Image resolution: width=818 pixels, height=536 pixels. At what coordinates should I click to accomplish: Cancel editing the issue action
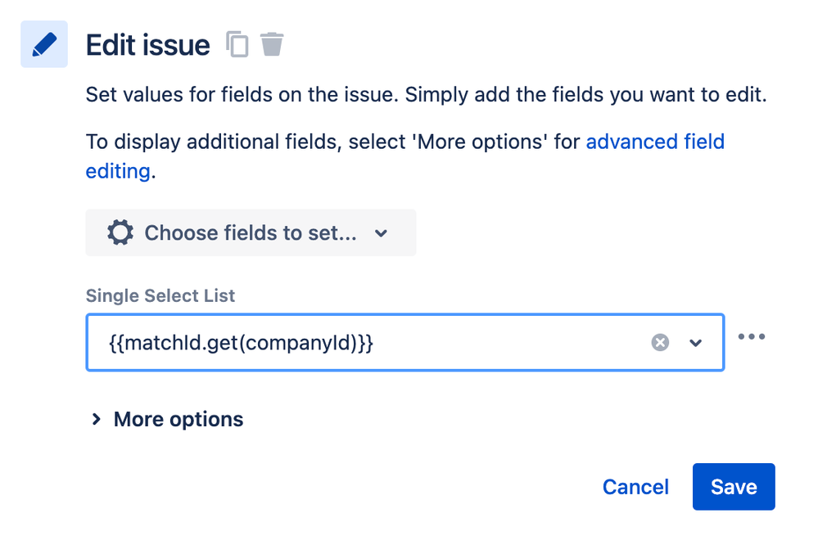(635, 487)
